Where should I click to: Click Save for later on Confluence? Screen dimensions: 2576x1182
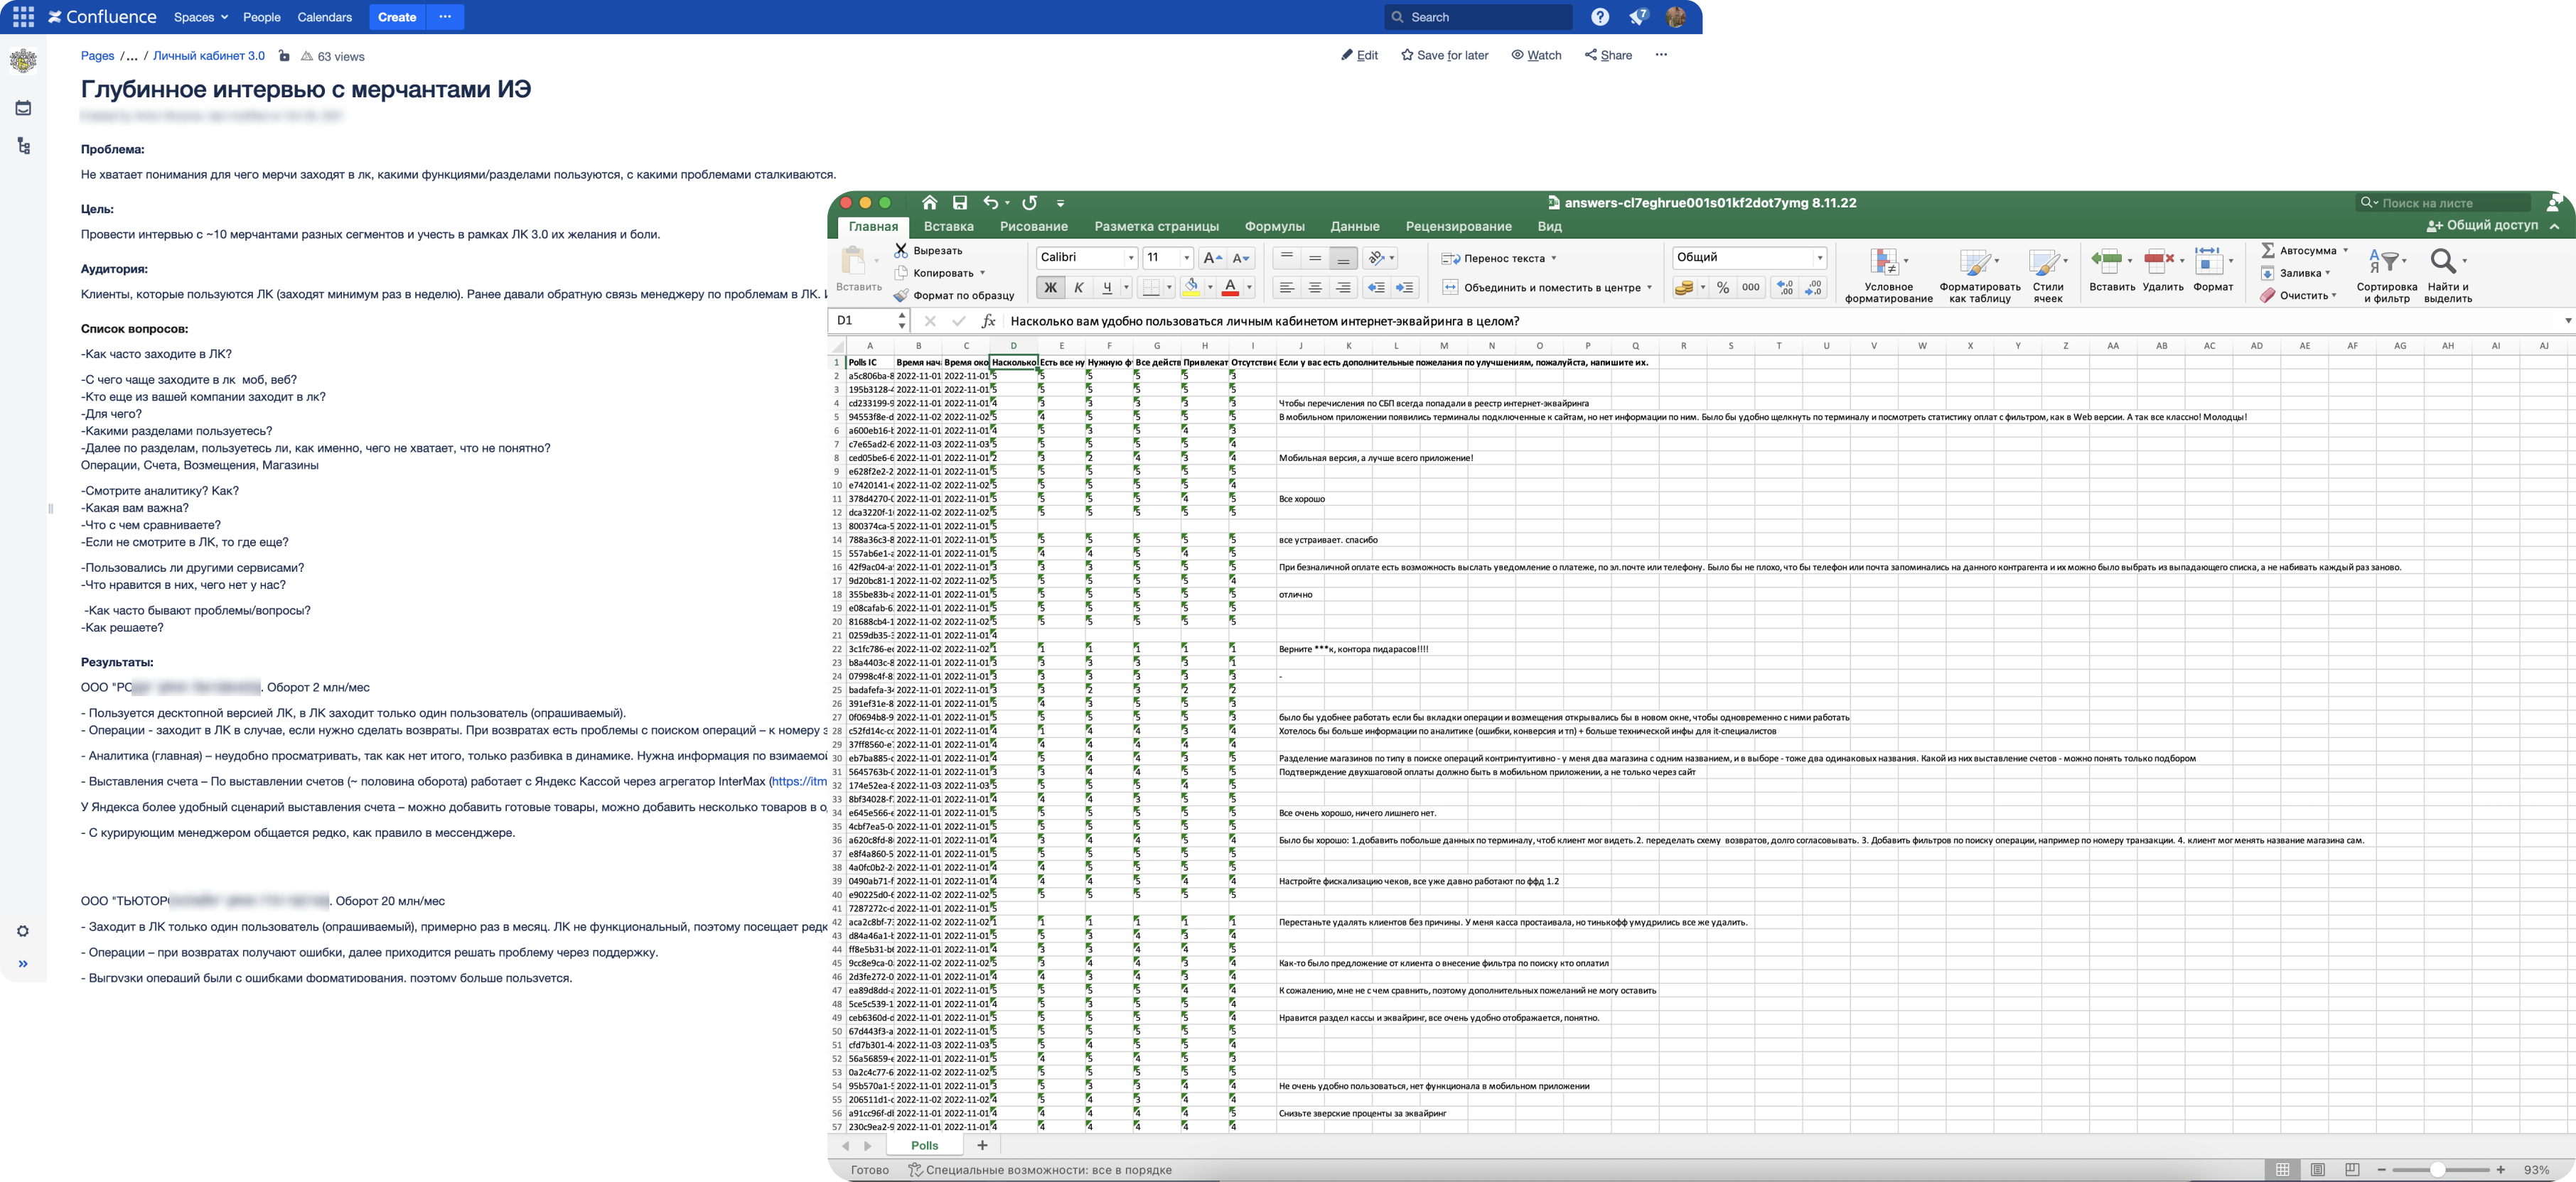point(1444,55)
